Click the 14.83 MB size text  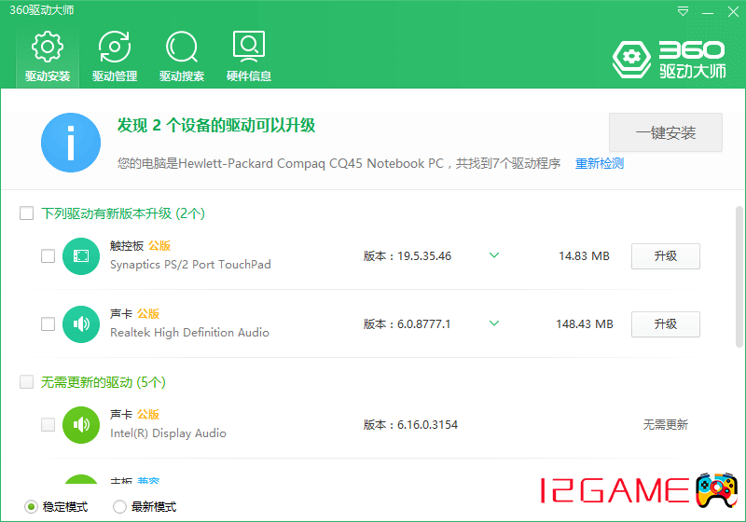[x=584, y=256]
